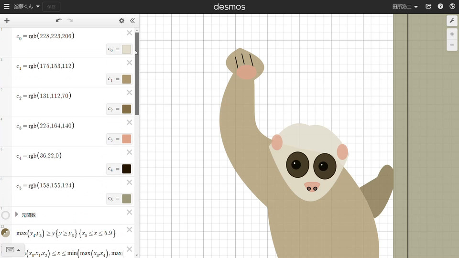
Task: Click the c0 beige color swatch
Action: coord(126,49)
